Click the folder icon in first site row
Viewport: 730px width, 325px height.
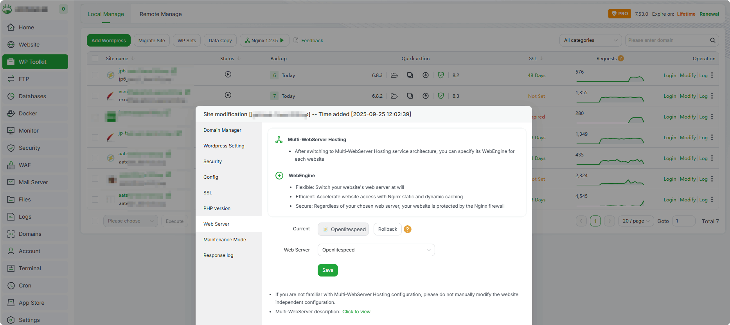point(394,75)
